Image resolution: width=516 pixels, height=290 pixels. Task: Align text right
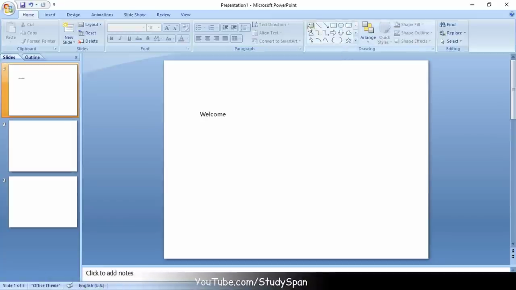pos(216,39)
